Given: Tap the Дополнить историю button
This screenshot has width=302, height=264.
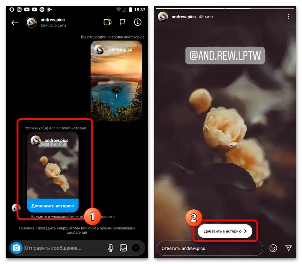Looking at the screenshot, I should coord(53,206).
